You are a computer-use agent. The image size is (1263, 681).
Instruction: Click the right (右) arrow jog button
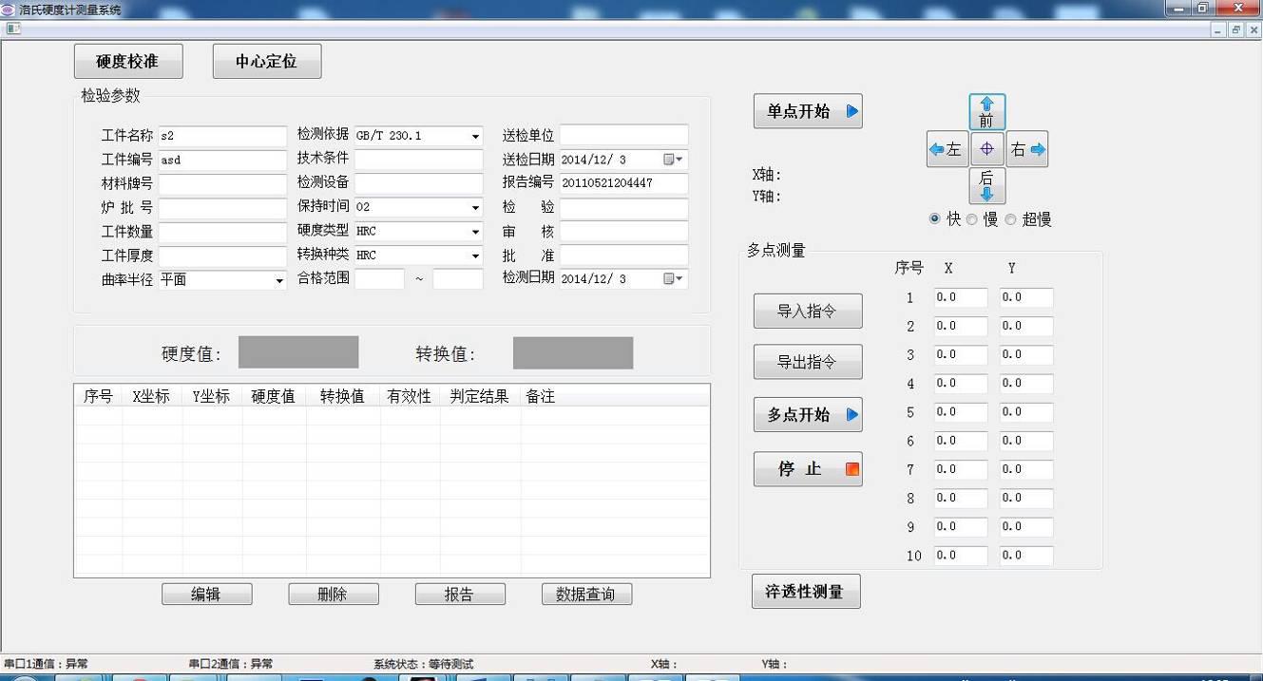point(1026,149)
